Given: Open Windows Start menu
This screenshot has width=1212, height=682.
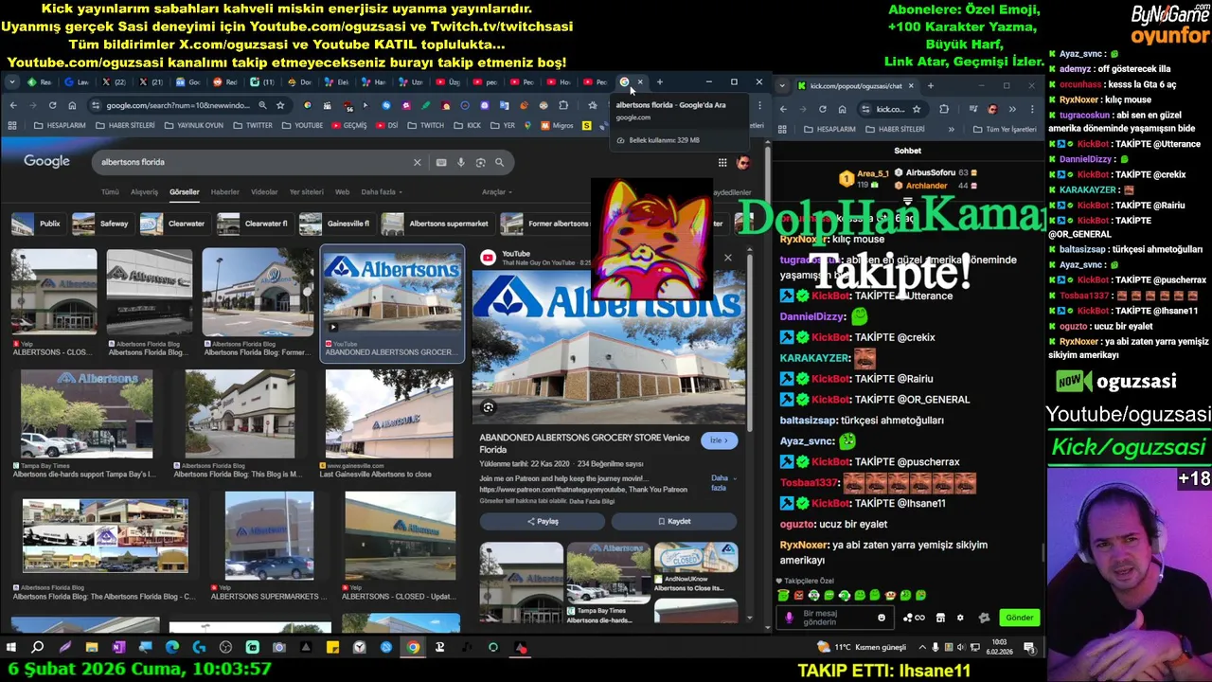Looking at the screenshot, I should (x=11, y=648).
